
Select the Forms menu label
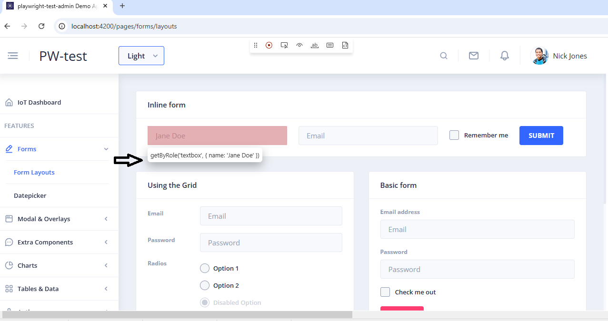[27, 149]
